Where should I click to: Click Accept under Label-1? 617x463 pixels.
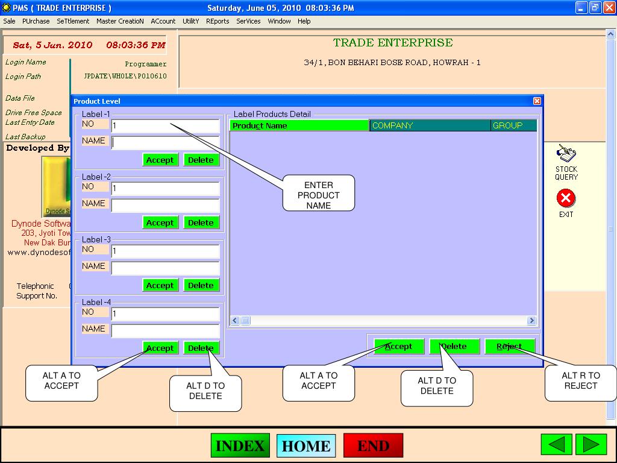160,160
